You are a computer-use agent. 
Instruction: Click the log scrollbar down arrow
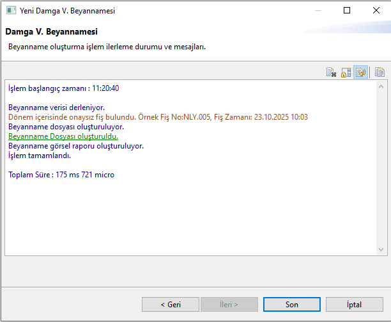click(381, 250)
